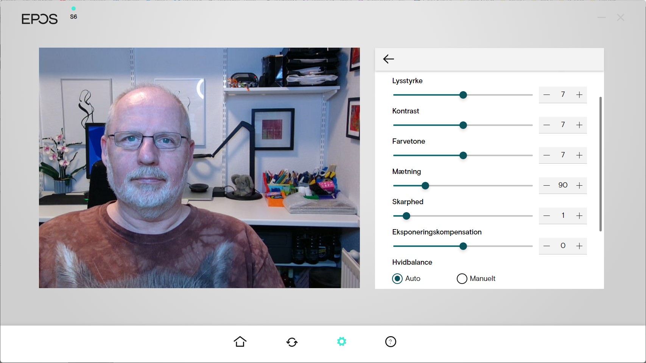
Task: Click the Eksponeringskompensation label
Action: (x=437, y=232)
